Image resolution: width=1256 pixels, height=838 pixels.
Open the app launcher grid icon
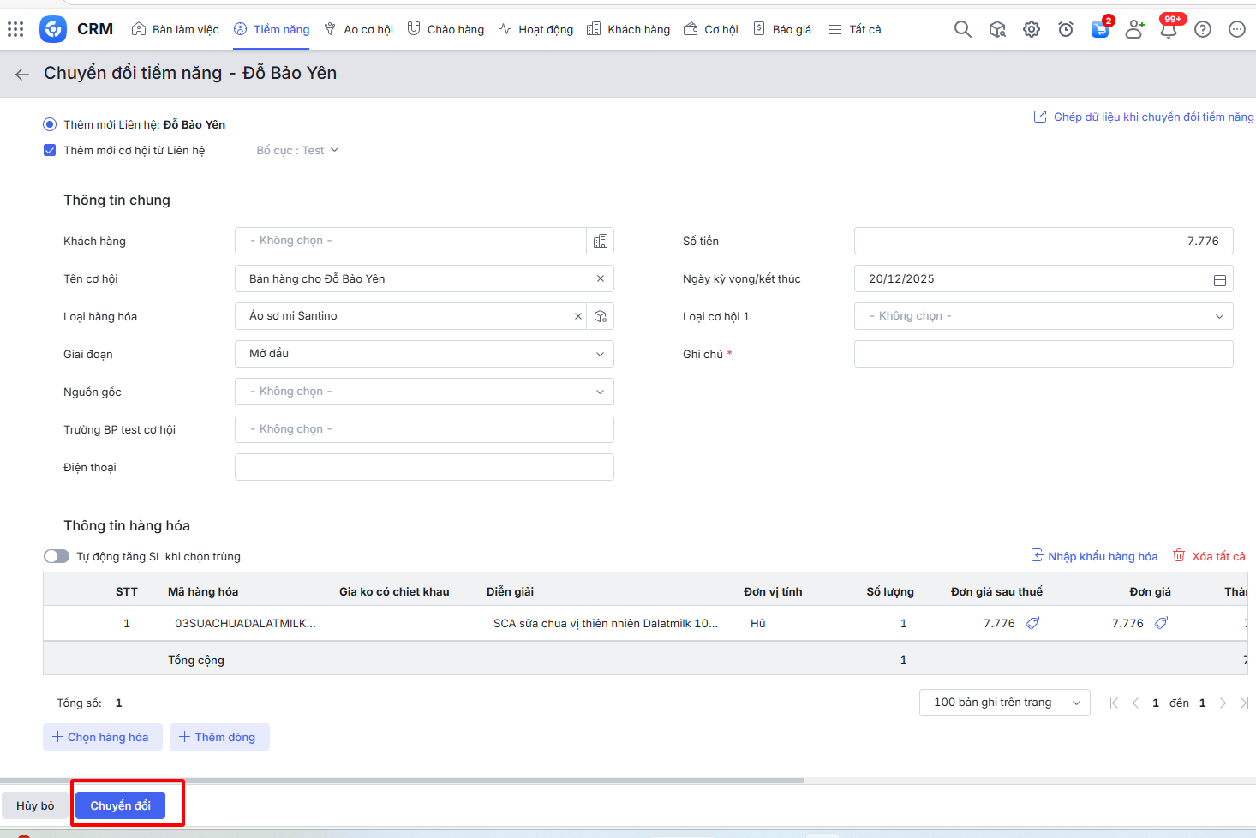15,29
